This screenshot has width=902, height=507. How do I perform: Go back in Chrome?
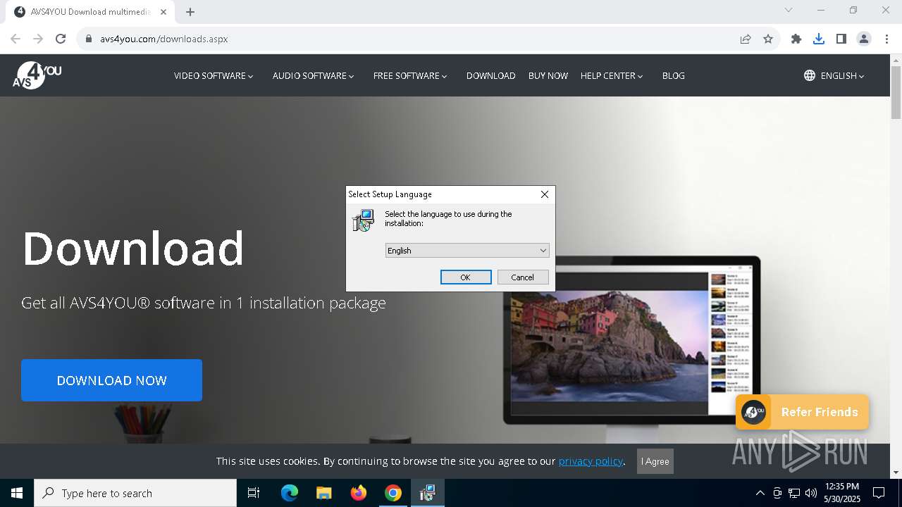click(16, 39)
